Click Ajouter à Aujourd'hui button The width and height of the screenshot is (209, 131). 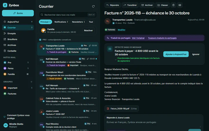176,54
